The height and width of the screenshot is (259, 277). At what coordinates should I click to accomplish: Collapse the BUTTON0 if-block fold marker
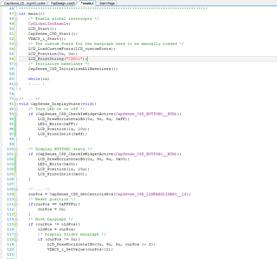pyautogui.click(x=17, y=114)
